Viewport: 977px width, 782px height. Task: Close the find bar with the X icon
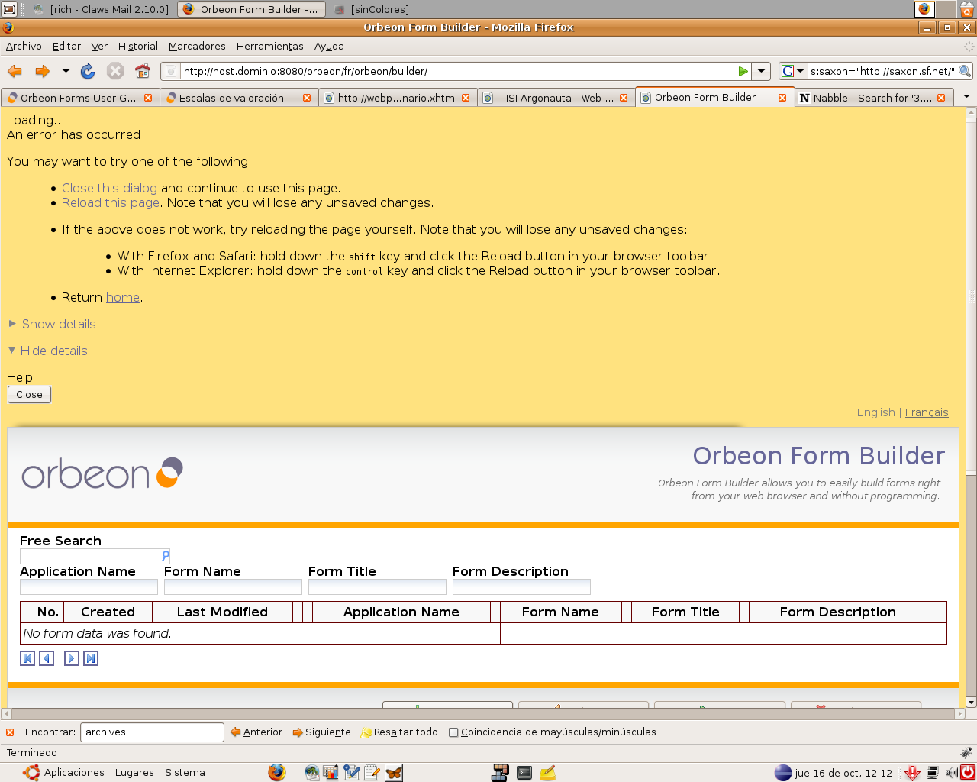click(10, 732)
